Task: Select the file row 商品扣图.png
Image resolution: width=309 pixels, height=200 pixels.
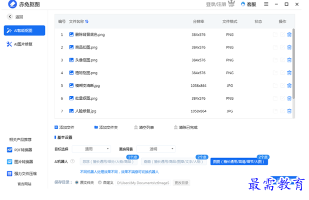Action: [173, 47]
